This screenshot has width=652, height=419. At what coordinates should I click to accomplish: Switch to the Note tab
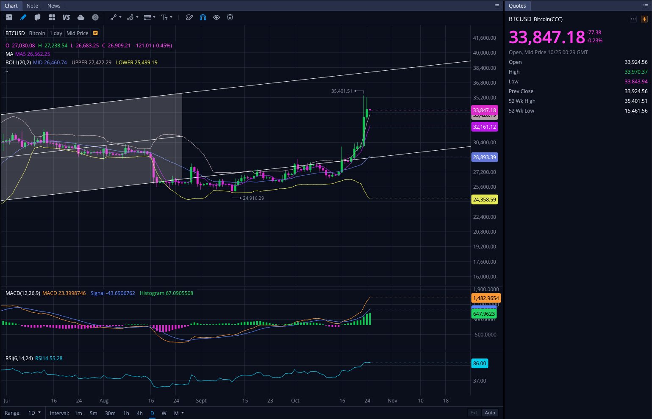coord(32,6)
